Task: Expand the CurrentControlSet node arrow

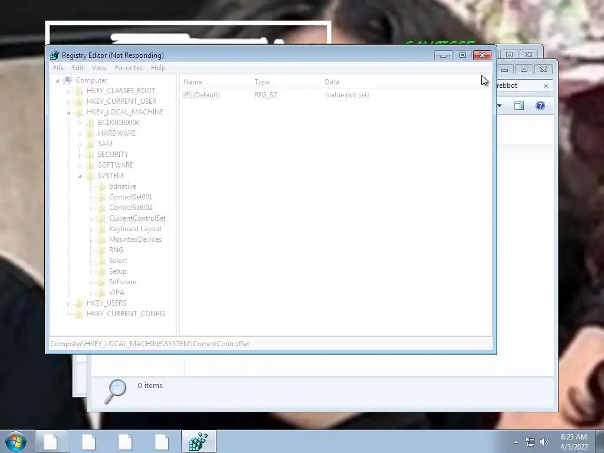Action: point(91,218)
